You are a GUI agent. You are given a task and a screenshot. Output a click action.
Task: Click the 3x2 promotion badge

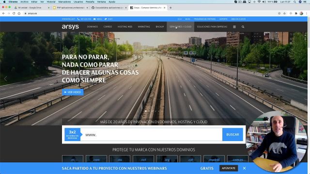[73, 134]
